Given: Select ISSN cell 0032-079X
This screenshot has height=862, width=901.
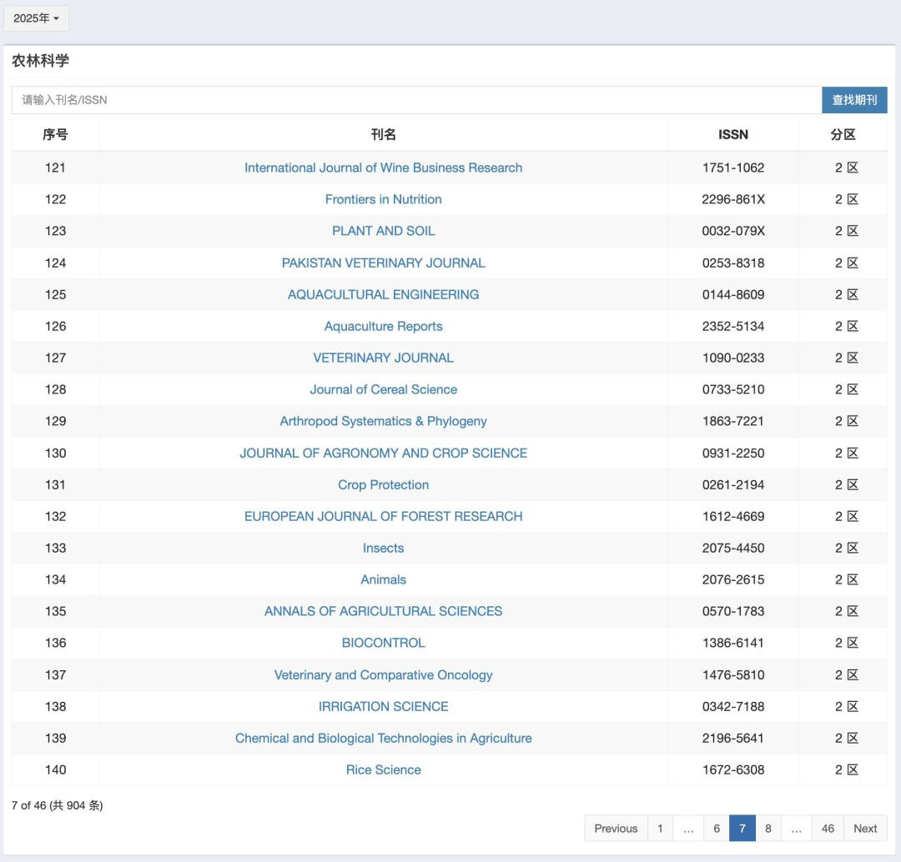Looking at the screenshot, I should pos(733,231).
